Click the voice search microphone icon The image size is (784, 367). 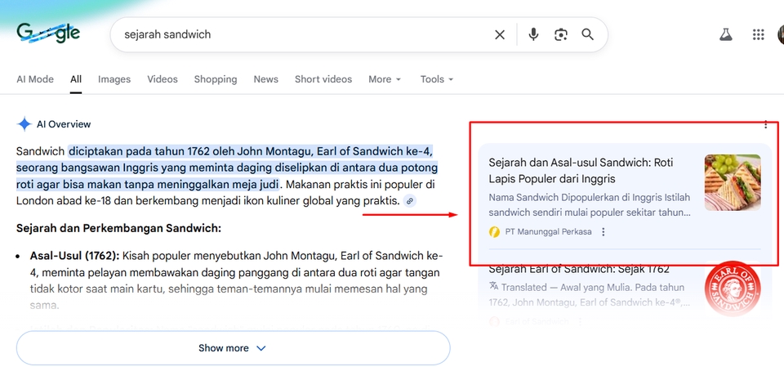coord(533,34)
